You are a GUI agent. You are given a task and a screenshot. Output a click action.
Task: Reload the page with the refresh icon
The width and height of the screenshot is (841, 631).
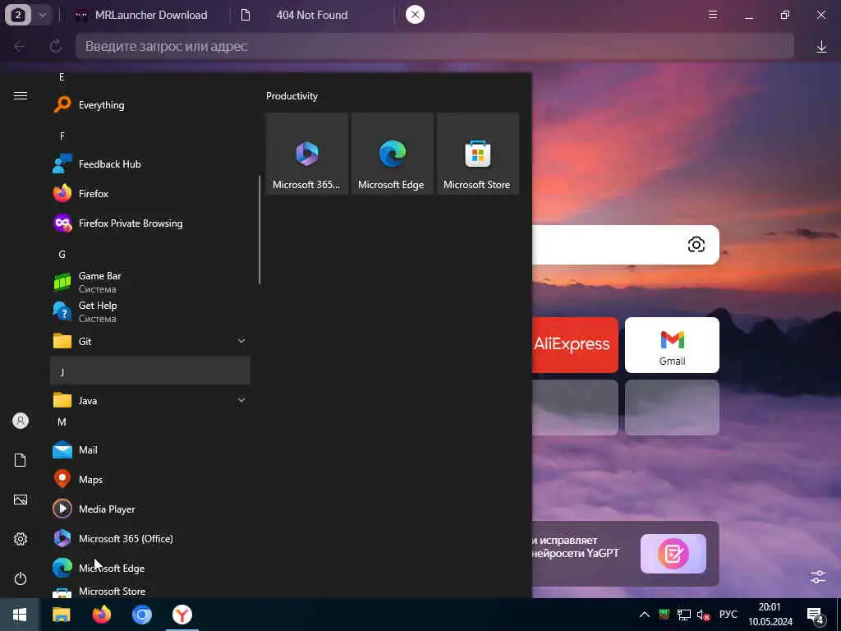[56, 46]
